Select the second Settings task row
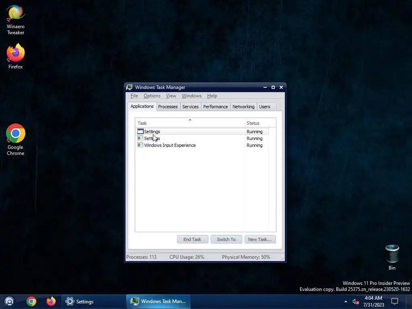 (202, 138)
